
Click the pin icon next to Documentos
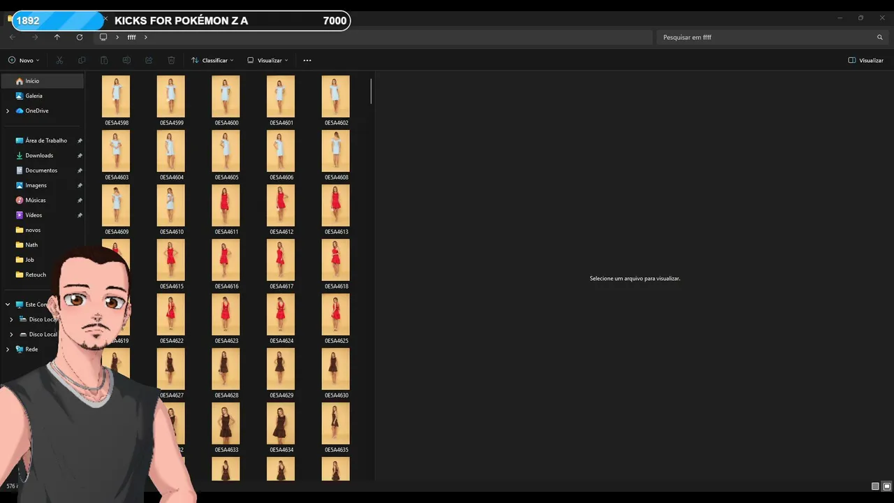(80, 170)
